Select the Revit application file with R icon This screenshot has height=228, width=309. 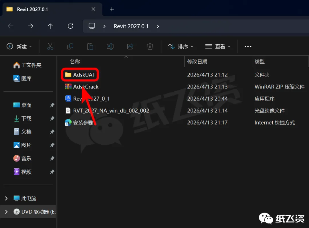92,99
